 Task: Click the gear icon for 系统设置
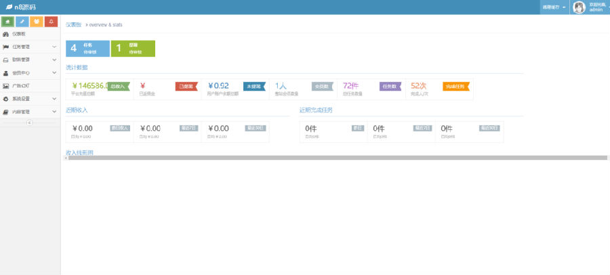pyautogui.click(x=5, y=99)
